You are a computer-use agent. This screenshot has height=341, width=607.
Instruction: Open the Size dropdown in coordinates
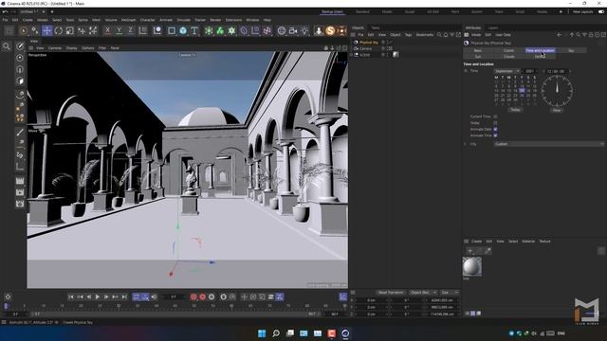pyautogui.click(x=449, y=293)
